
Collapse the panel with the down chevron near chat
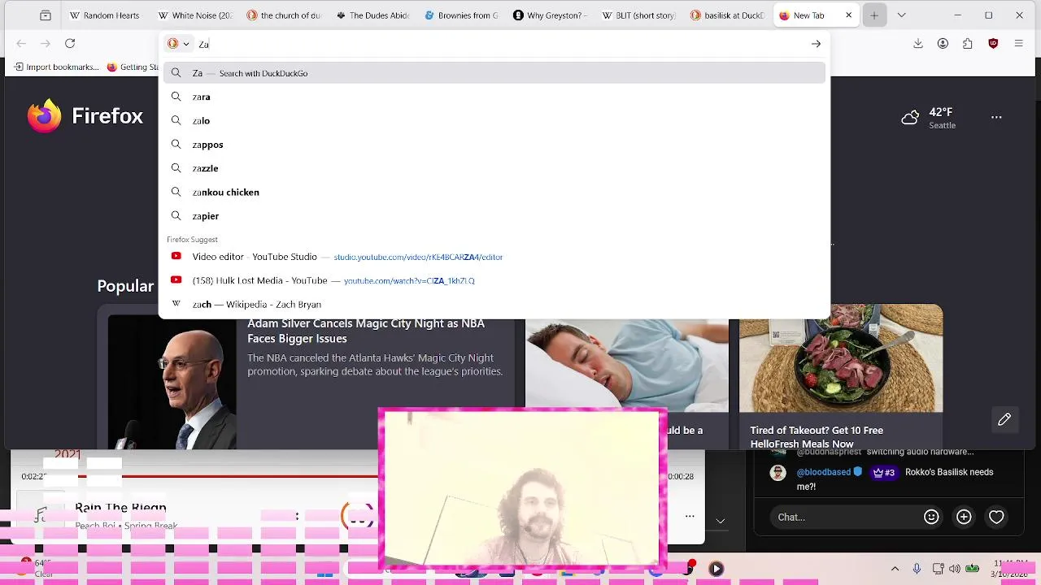tap(721, 520)
